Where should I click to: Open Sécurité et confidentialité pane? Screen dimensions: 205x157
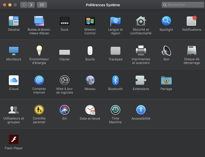[x=141, y=21]
